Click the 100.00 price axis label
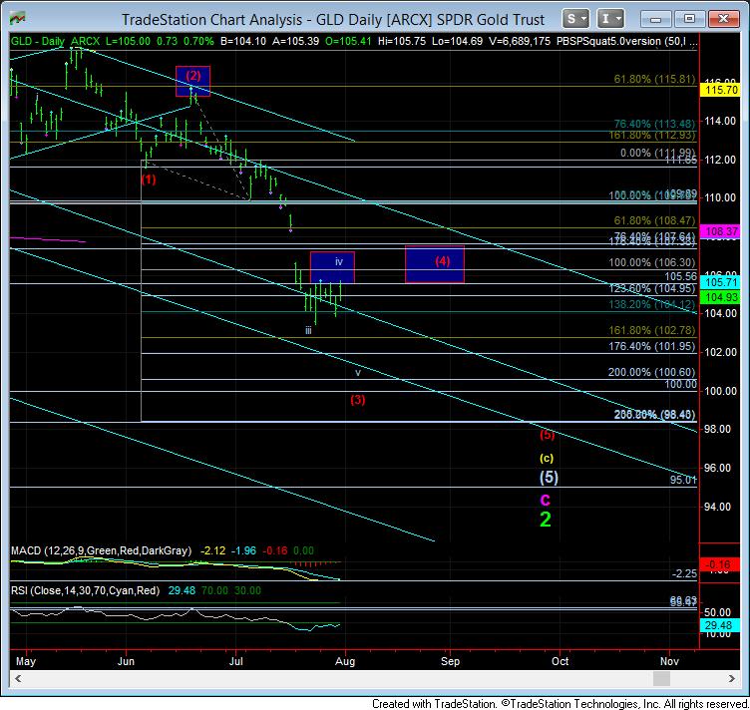The image size is (750, 710). click(720, 391)
